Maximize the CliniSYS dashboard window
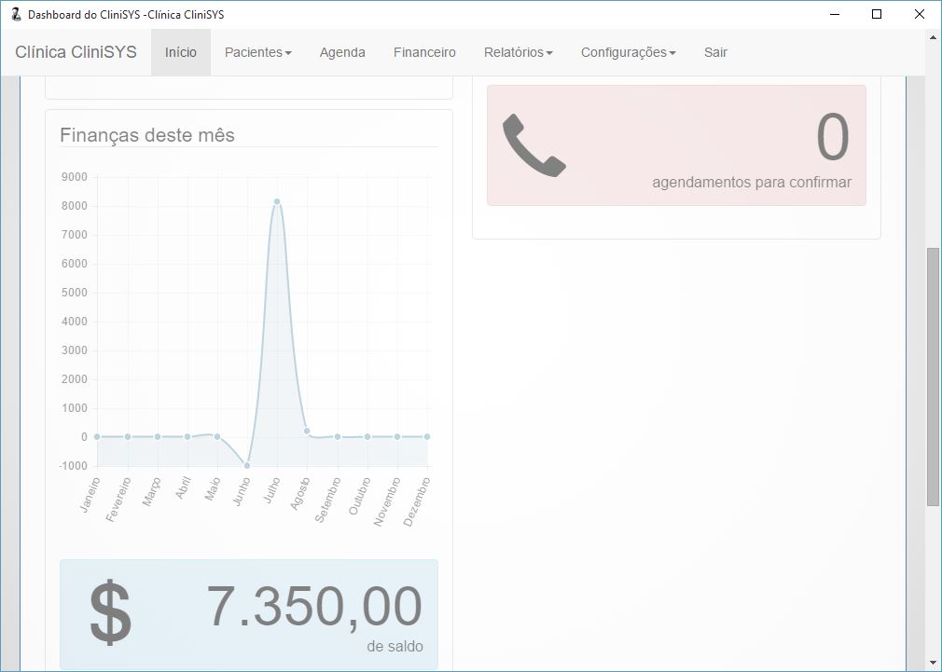Viewport: 942px width, 672px height. (x=876, y=15)
